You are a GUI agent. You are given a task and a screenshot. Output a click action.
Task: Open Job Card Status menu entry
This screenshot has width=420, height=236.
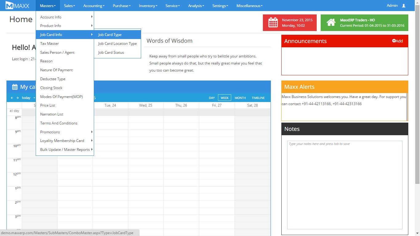(x=111, y=53)
